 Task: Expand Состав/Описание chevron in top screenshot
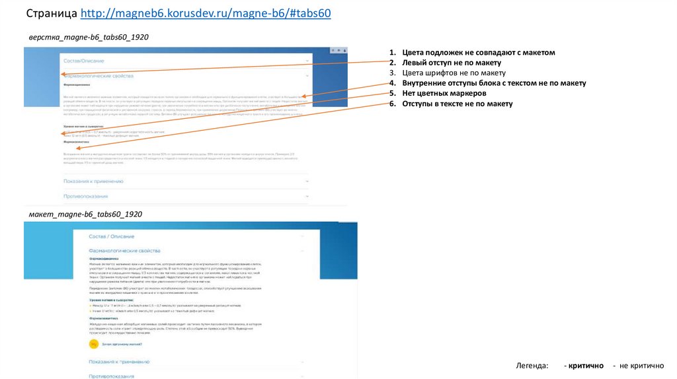307,61
